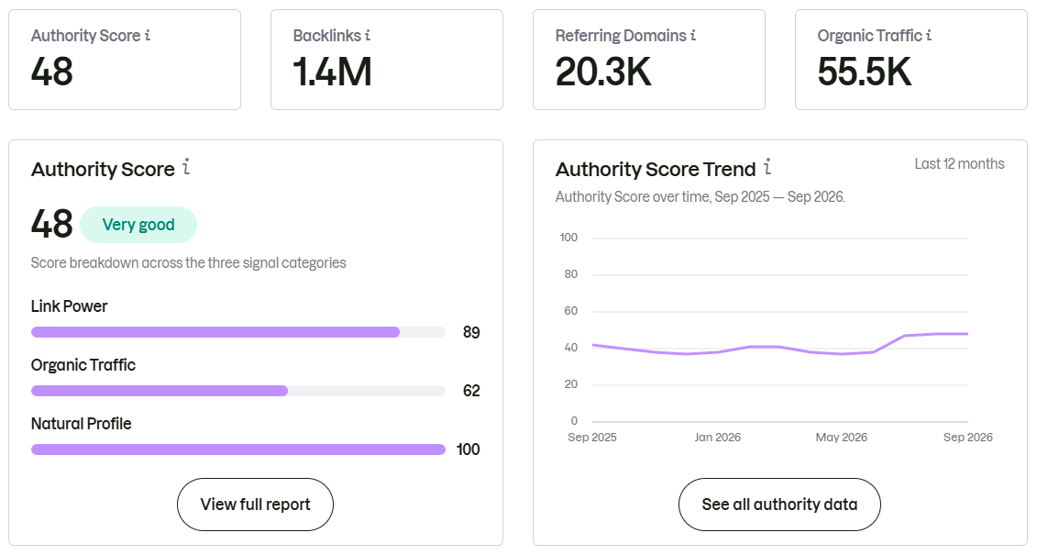1037x555 pixels.
Task: Click info icon beside Organic Traffic card label
Action: click(x=929, y=35)
